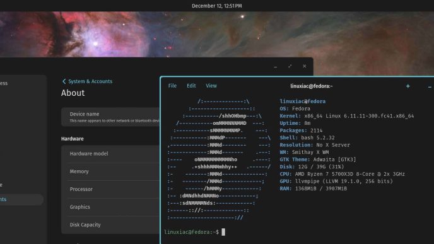
Task: Click the GPU llvmpipe line in terminal
Action: 336,181
